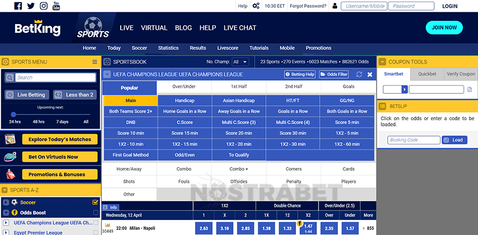Expand the Soccer tree arrow
The image size is (478, 235).
(x=6, y=202)
